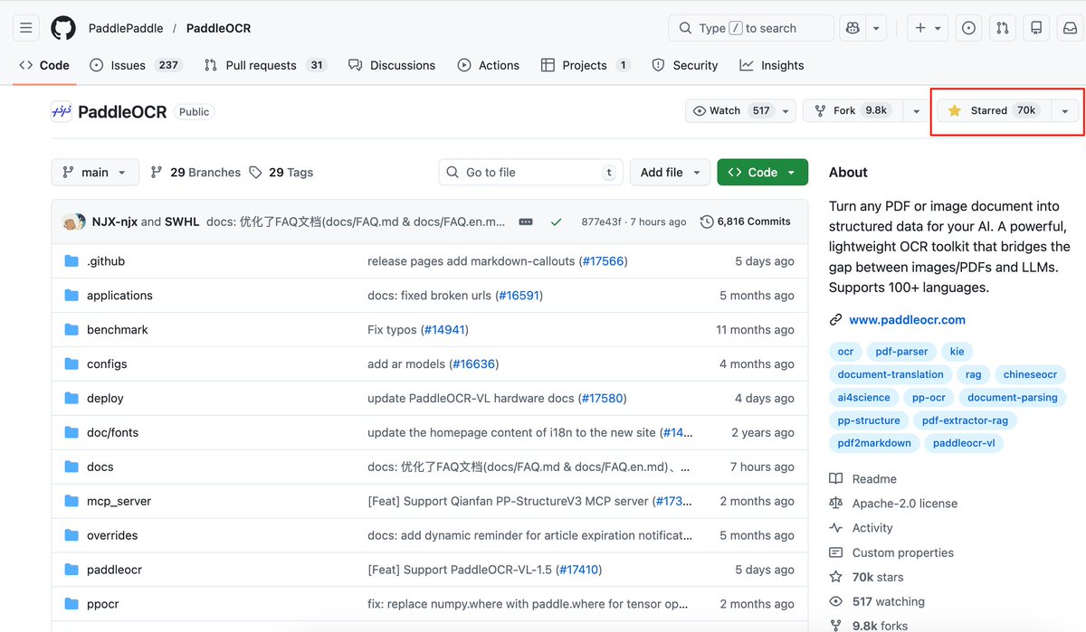1086x632 pixels.
Task: Click the fork icon beside 9.8k forks
Action: click(x=836, y=625)
